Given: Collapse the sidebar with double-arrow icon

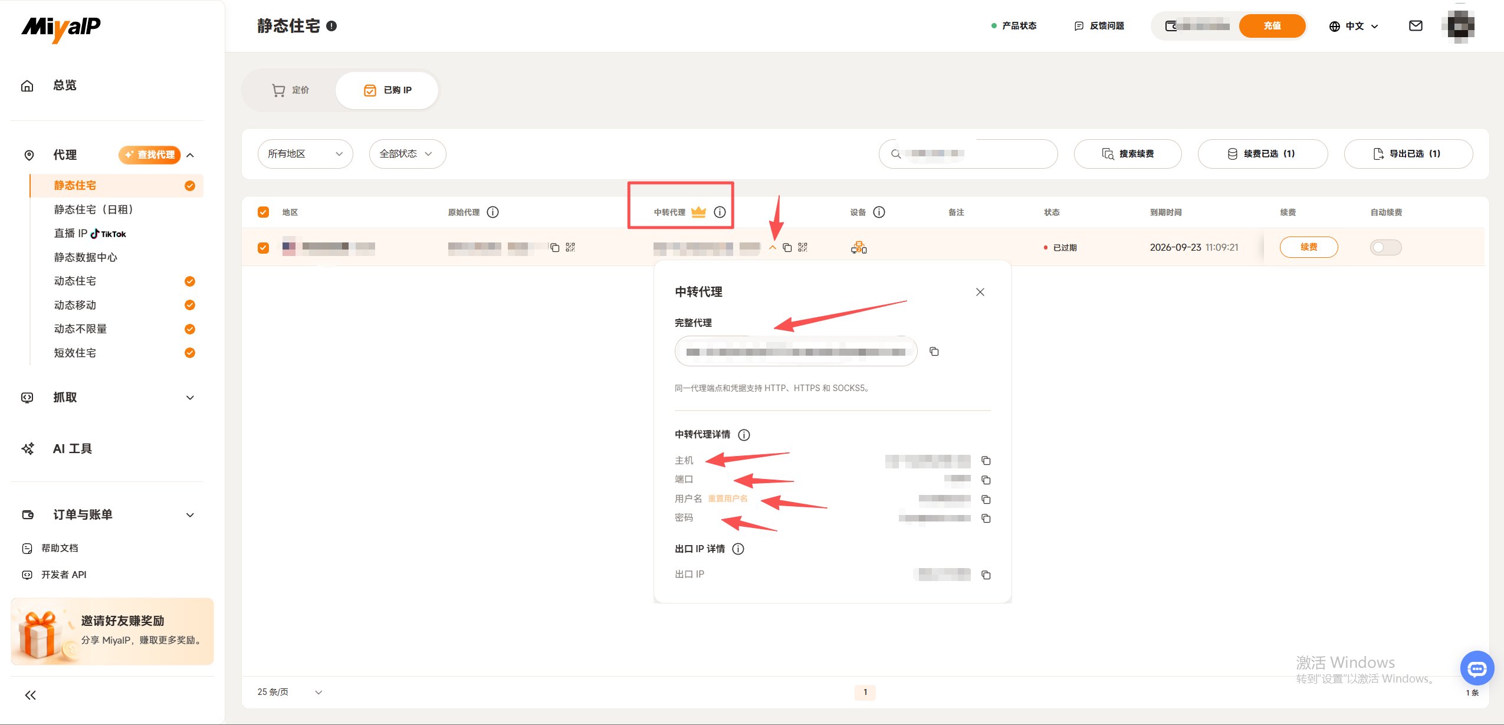Looking at the screenshot, I should click(x=31, y=696).
